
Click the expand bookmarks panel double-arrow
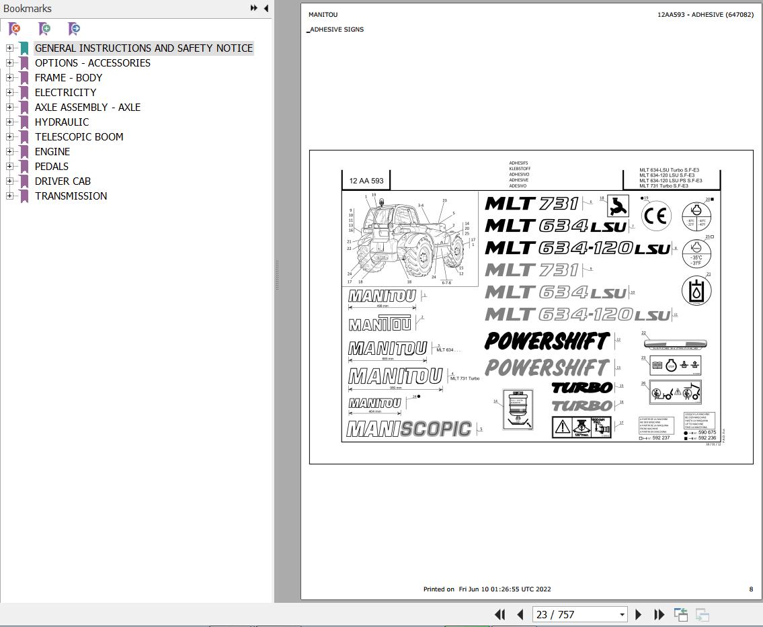click(254, 8)
